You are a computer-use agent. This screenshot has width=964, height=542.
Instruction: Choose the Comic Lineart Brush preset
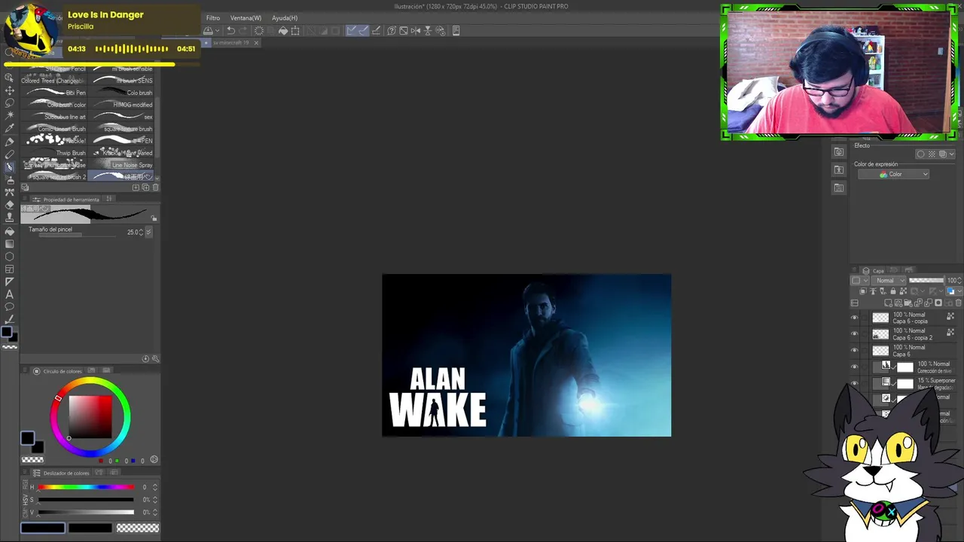(x=55, y=129)
